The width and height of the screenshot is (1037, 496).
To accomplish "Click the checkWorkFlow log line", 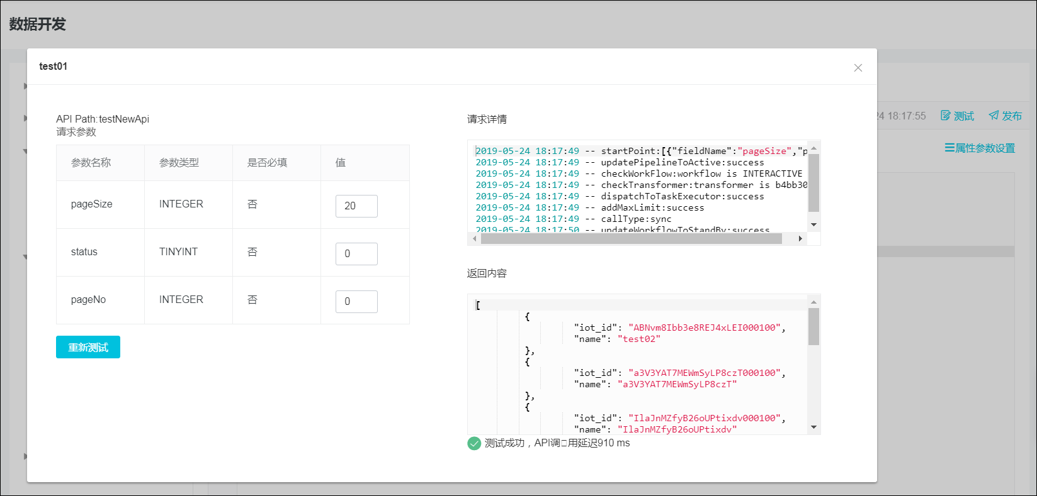I will click(x=639, y=174).
